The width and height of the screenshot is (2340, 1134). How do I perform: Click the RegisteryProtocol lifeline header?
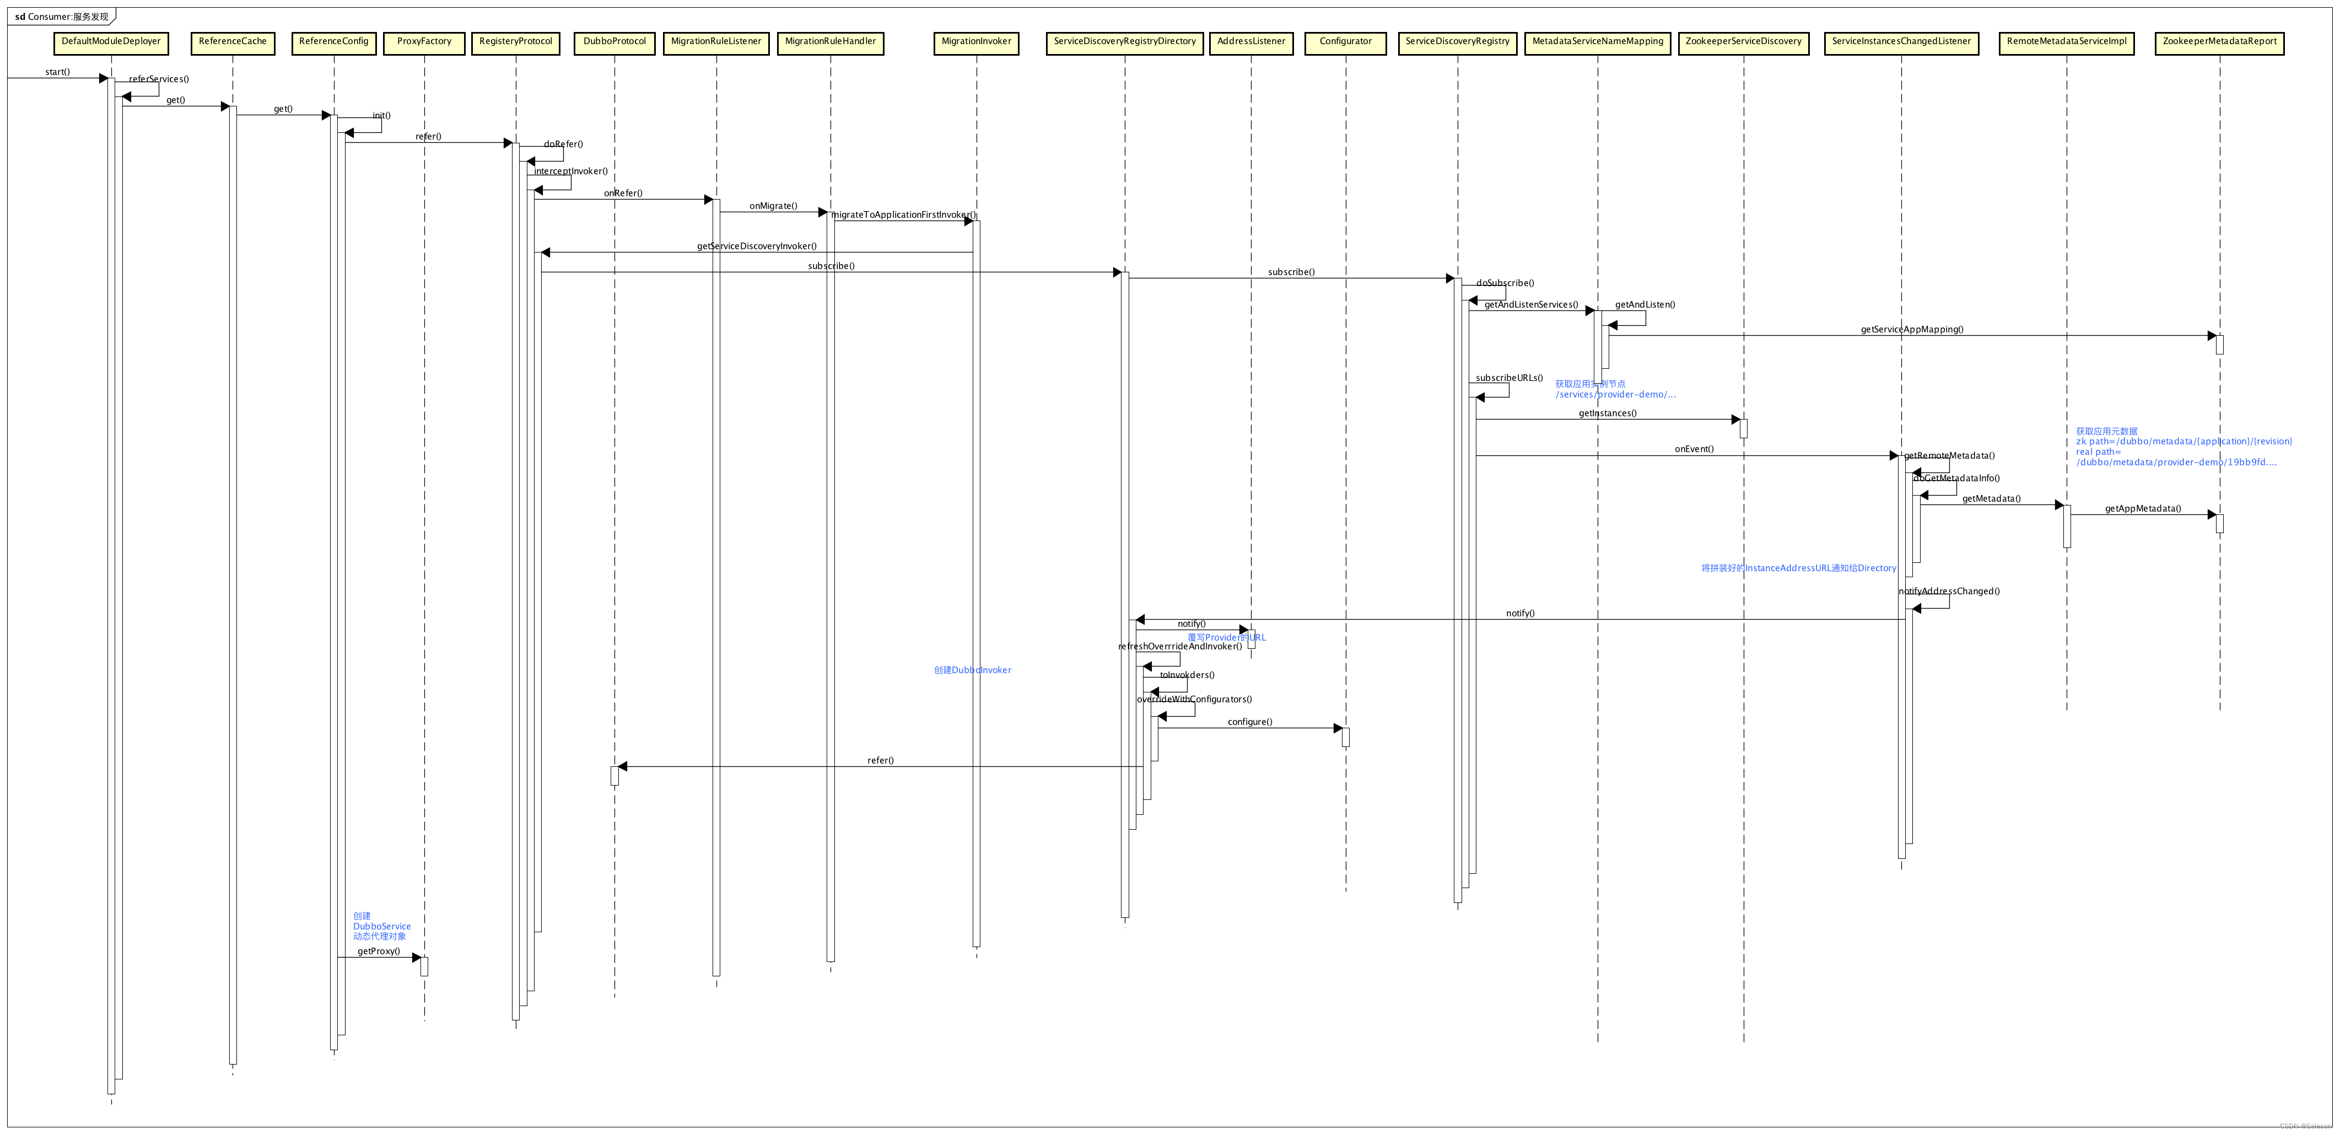tap(515, 42)
